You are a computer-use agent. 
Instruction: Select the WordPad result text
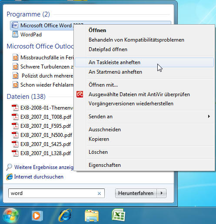(31, 35)
